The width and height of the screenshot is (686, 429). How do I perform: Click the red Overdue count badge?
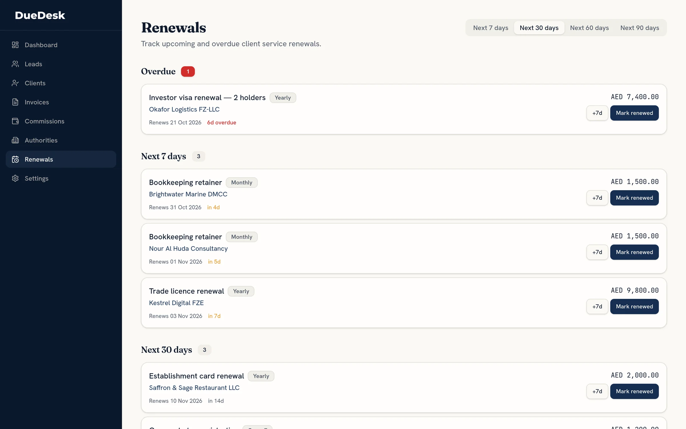(188, 71)
